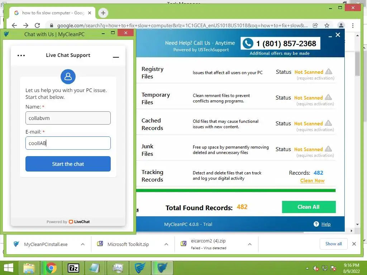Click the Tracking Records label
367x275 pixels.
[152, 175]
